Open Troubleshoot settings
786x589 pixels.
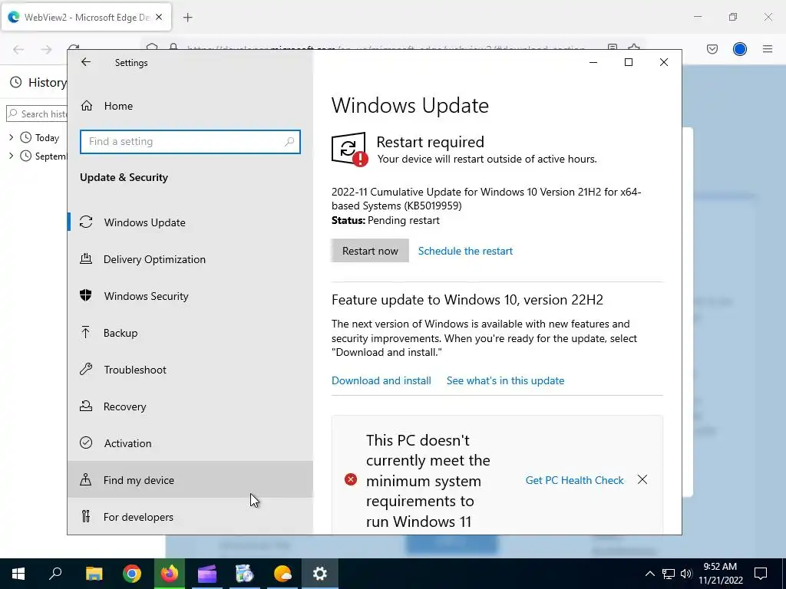click(x=190, y=370)
